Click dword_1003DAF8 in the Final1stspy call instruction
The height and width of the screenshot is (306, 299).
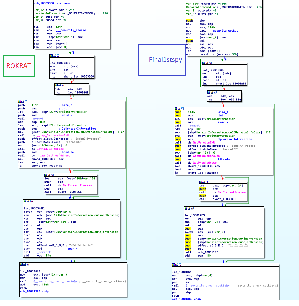pos(224,199)
